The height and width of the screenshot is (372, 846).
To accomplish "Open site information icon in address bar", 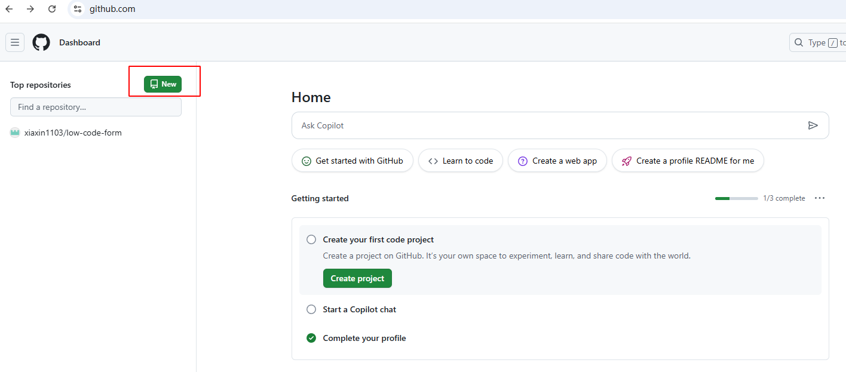I will click(x=78, y=9).
